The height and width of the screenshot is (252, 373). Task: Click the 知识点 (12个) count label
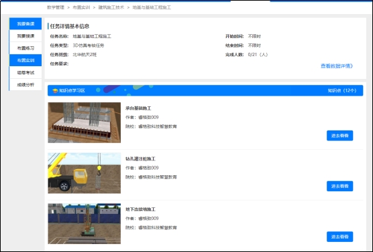pyautogui.click(x=342, y=90)
